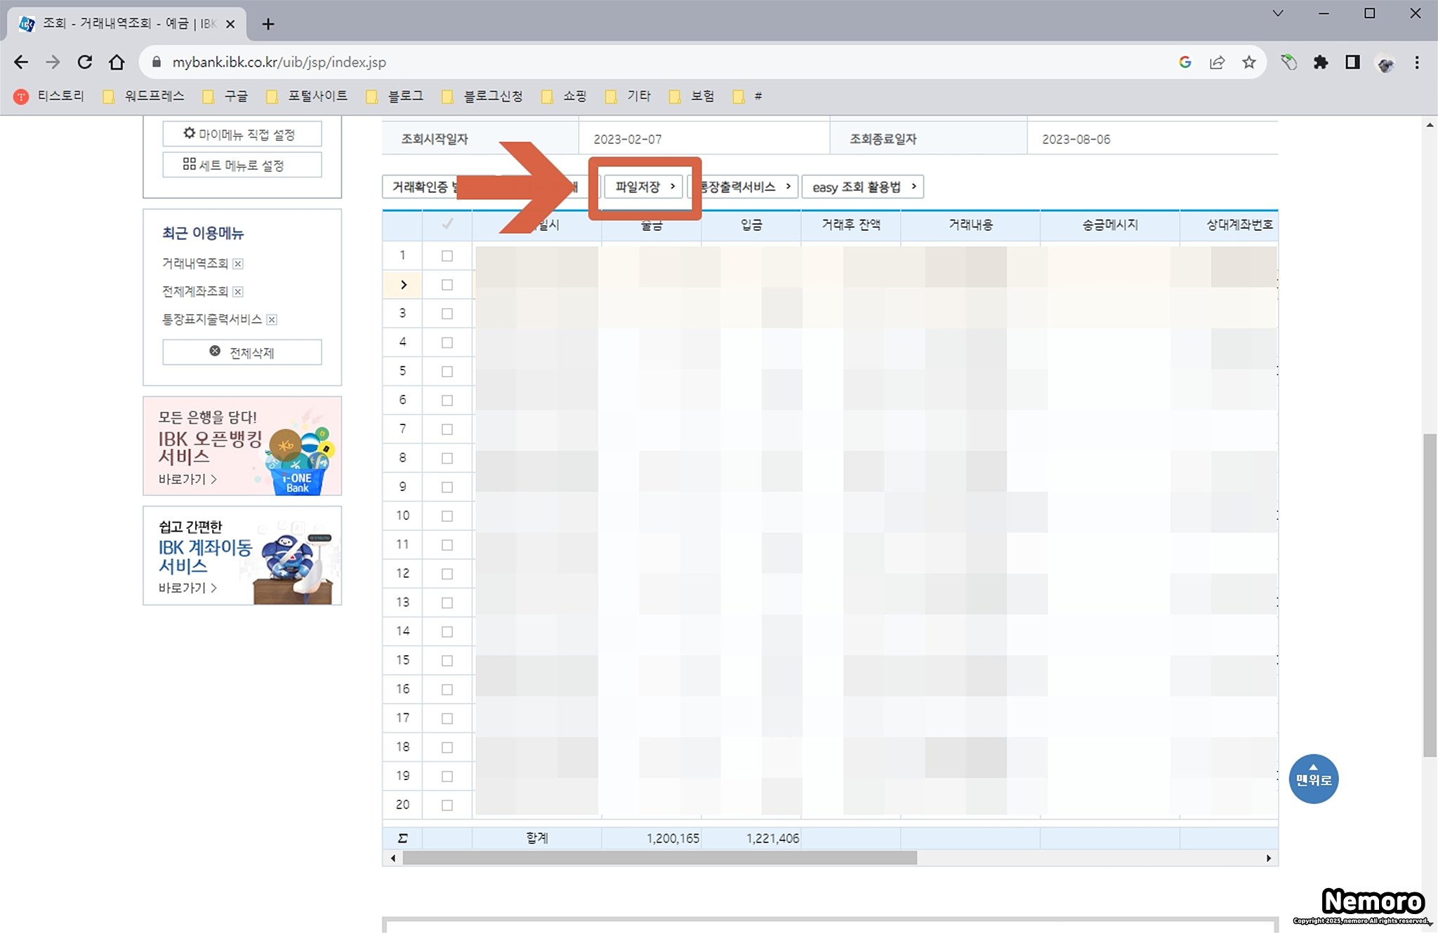Image resolution: width=1438 pixels, height=933 pixels.
Task: Open the Chrome three-dot menu
Action: (1417, 62)
